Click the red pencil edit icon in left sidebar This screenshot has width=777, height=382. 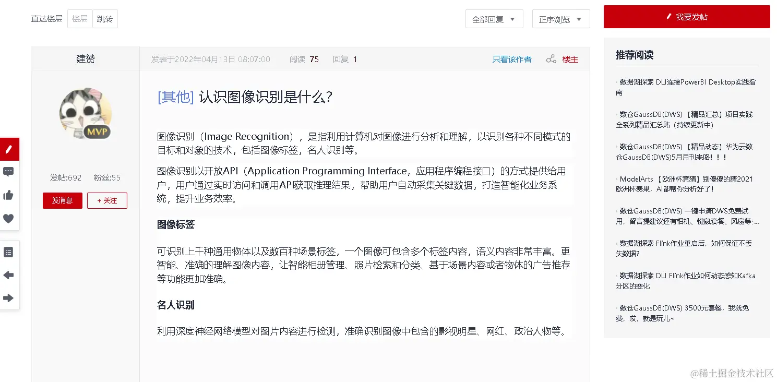coord(9,149)
